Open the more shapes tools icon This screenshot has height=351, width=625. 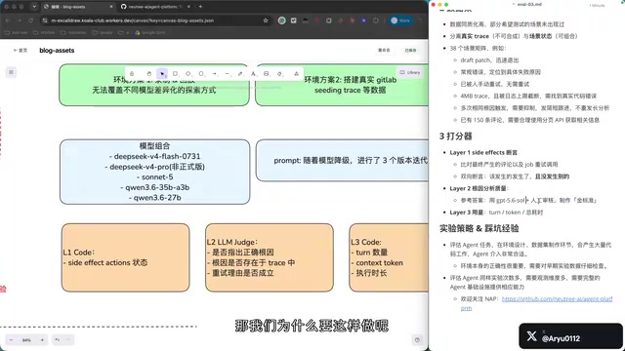point(296,74)
